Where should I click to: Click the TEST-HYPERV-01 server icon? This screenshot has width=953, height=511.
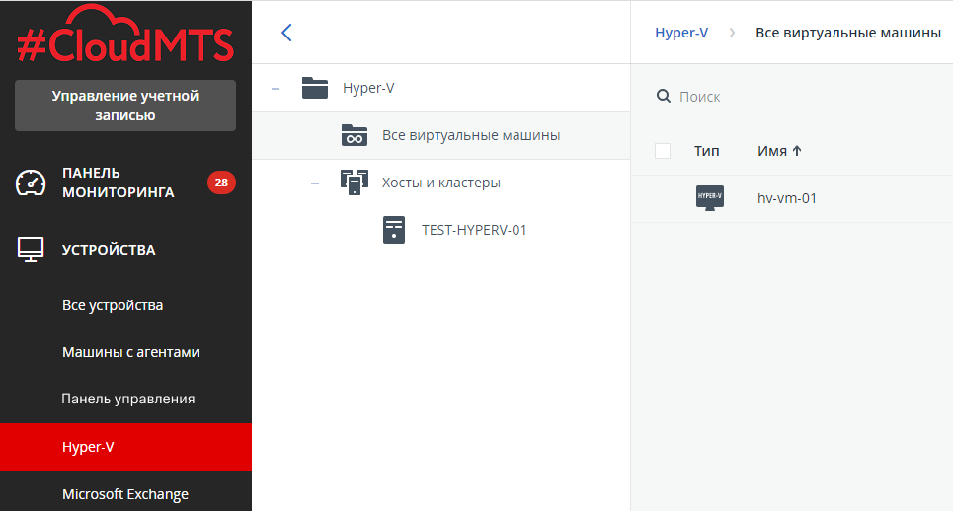[394, 230]
